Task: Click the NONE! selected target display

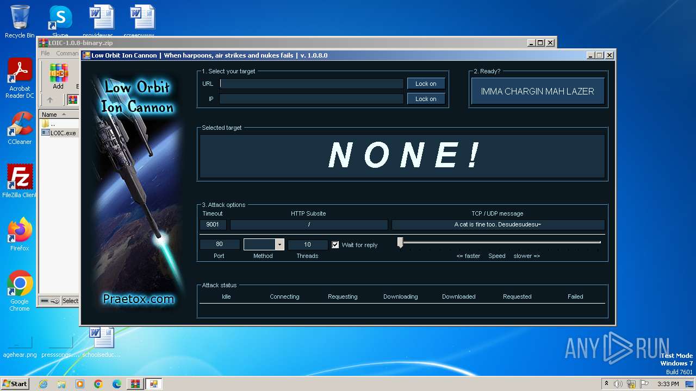Action: tap(402, 156)
